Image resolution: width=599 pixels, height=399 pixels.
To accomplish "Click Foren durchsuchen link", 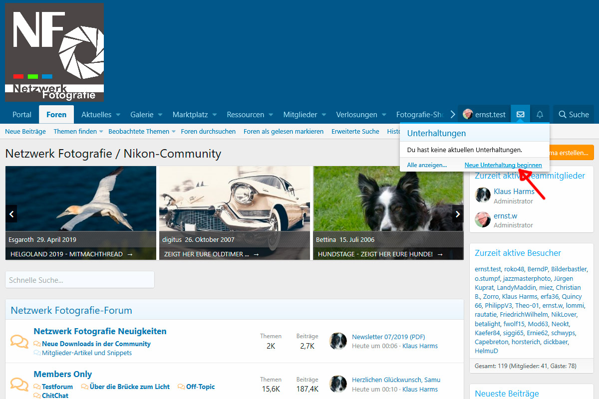I will pyautogui.click(x=208, y=131).
